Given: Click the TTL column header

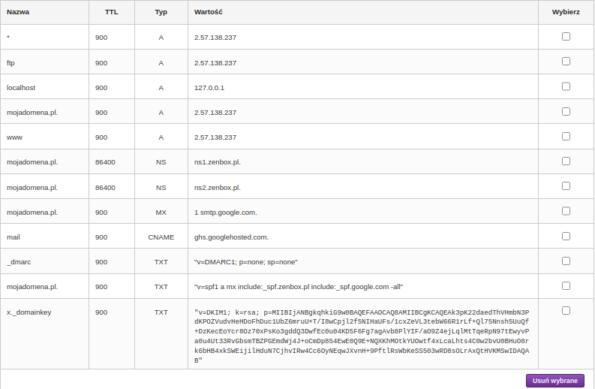Looking at the screenshot, I should click(111, 13).
